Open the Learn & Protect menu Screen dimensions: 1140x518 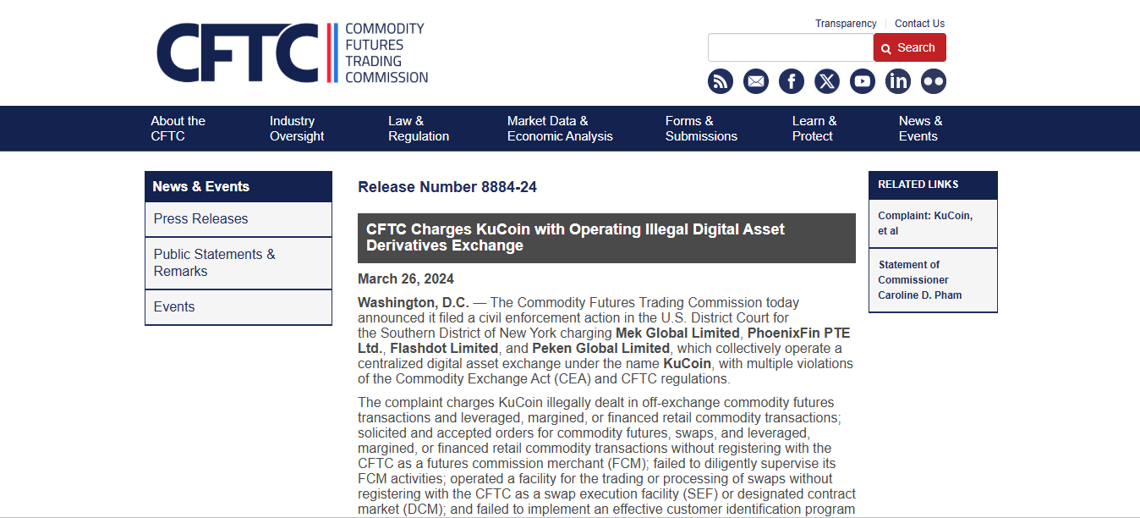pos(814,129)
